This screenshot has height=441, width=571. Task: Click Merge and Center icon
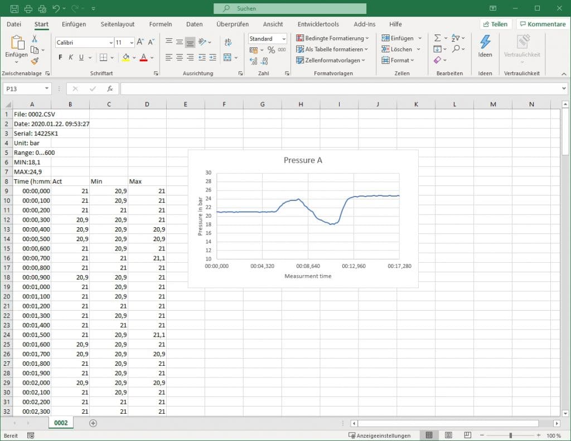pyautogui.click(x=228, y=57)
